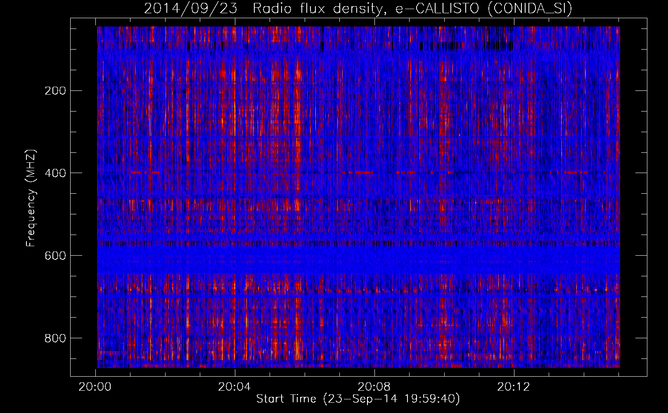Click the "Frequency (MHZ)" y-axis label
The height and width of the screenshot is (413, 668).
click(31, 198)
